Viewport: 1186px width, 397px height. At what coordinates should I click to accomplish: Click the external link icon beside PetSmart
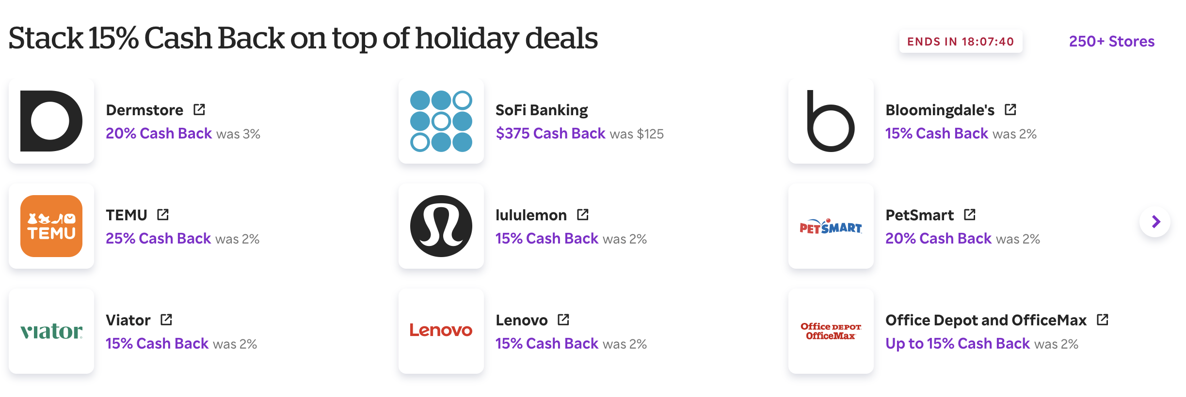(x=970, y=214)
